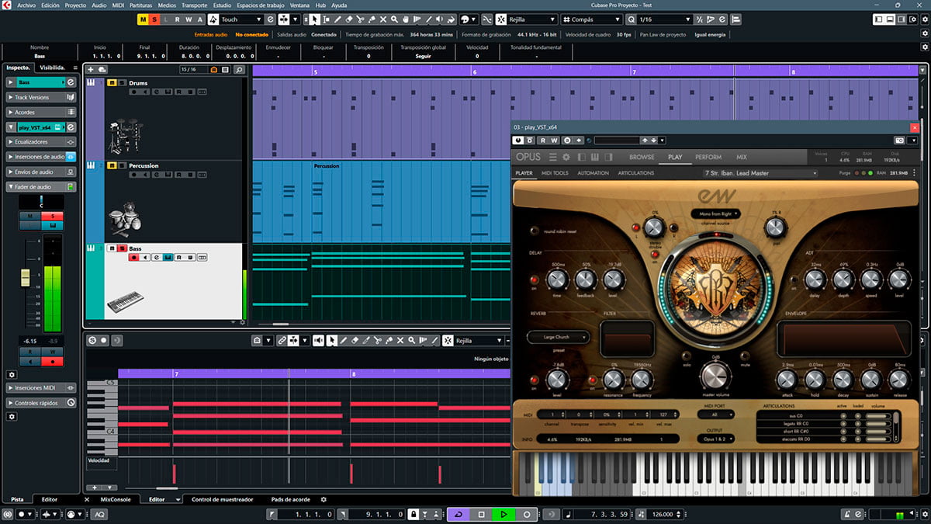The image size is (931, 524).
Task: Click the master volume knob in Opus
Action: pos(715,376)
